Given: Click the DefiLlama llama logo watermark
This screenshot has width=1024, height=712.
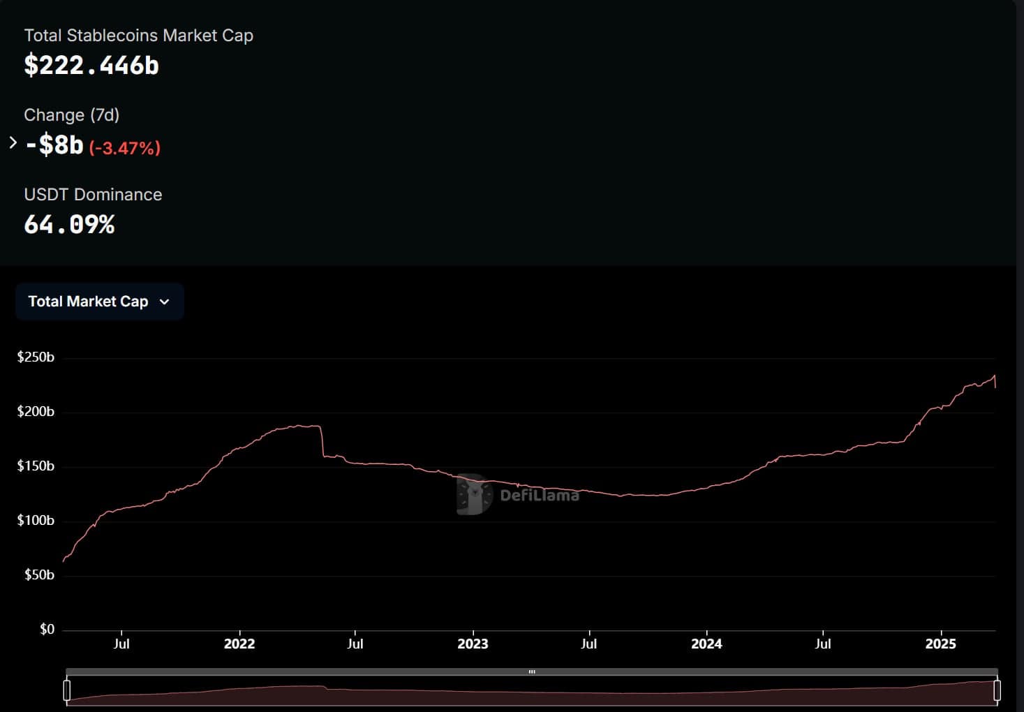Looking at the screenshot, I should pos(474,494).
